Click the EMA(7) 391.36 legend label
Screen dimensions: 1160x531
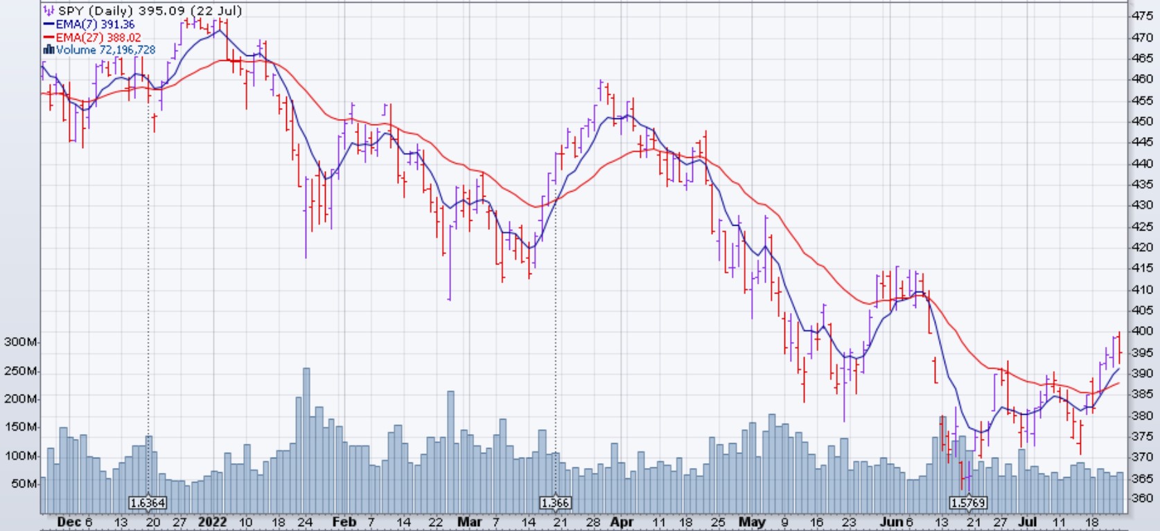96,24
